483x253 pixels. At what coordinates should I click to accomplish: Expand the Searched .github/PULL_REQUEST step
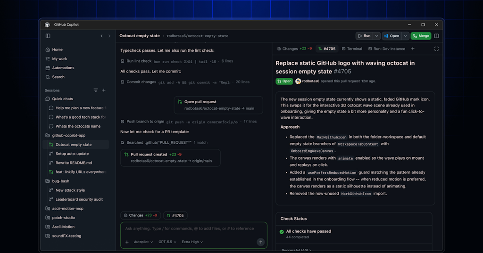[164, 142]
